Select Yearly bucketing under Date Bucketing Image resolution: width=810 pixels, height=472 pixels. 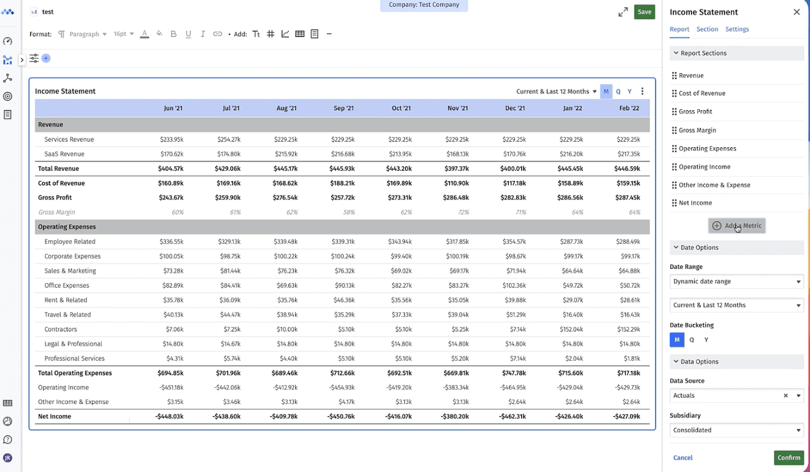(x=706, y=339)
